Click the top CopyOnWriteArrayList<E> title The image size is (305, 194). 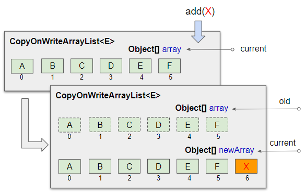click(62, 41)
